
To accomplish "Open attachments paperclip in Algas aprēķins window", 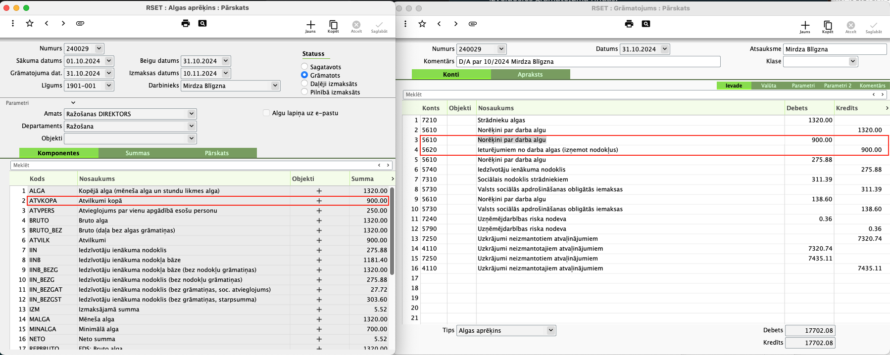I will [x=80, y=23].
